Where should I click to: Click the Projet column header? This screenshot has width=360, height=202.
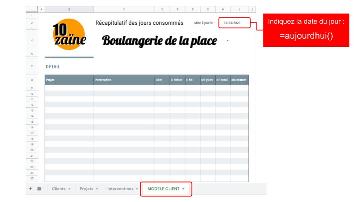point(69,80)
